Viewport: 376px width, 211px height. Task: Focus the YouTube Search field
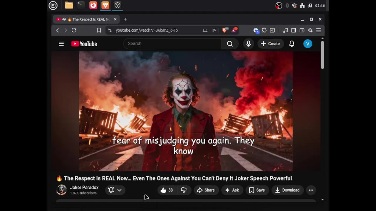(x=172, y=44)
